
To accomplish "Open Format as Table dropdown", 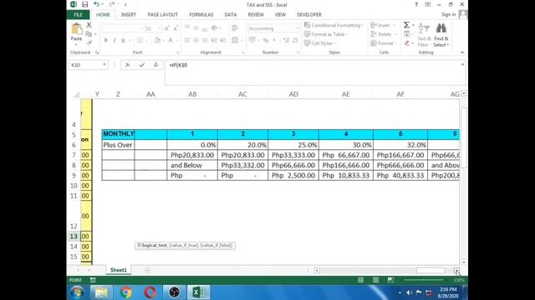I will click(x=326, y=34).
